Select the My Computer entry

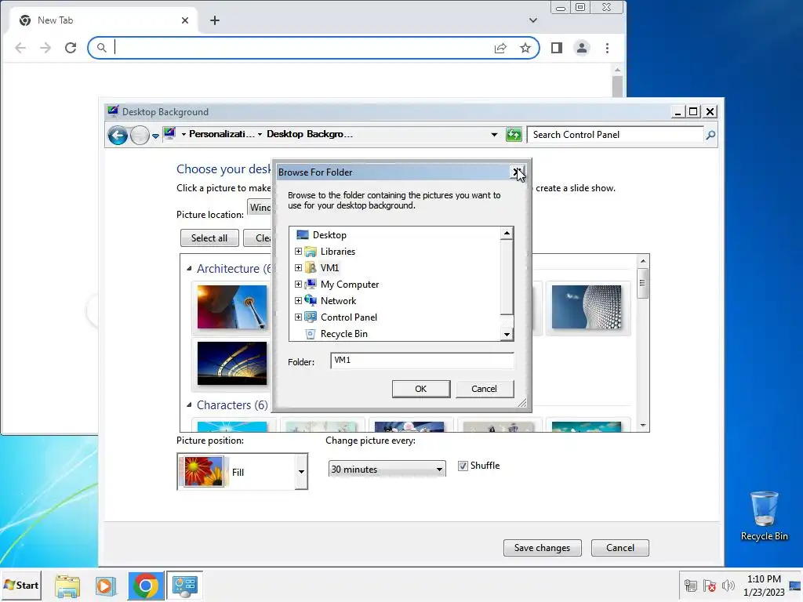pyautogui.click(x=349, y=284)
